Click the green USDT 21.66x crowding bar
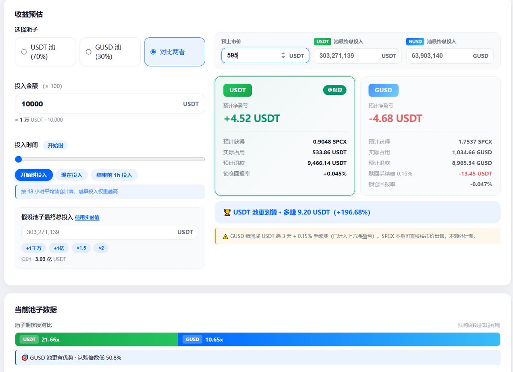The height and width of the screenshot is (372, 513). (x=96, y=340)
